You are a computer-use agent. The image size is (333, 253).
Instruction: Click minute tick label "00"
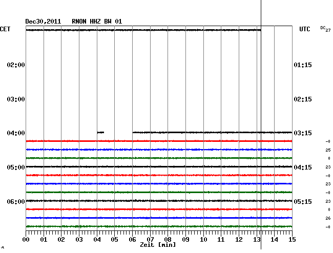[x=26, y=240]
